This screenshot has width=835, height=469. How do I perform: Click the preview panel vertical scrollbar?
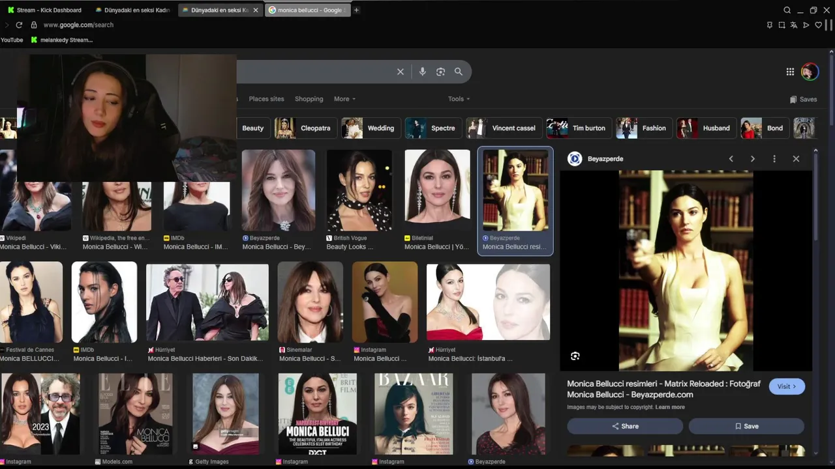pyautogui.click(x=815, y=195)
